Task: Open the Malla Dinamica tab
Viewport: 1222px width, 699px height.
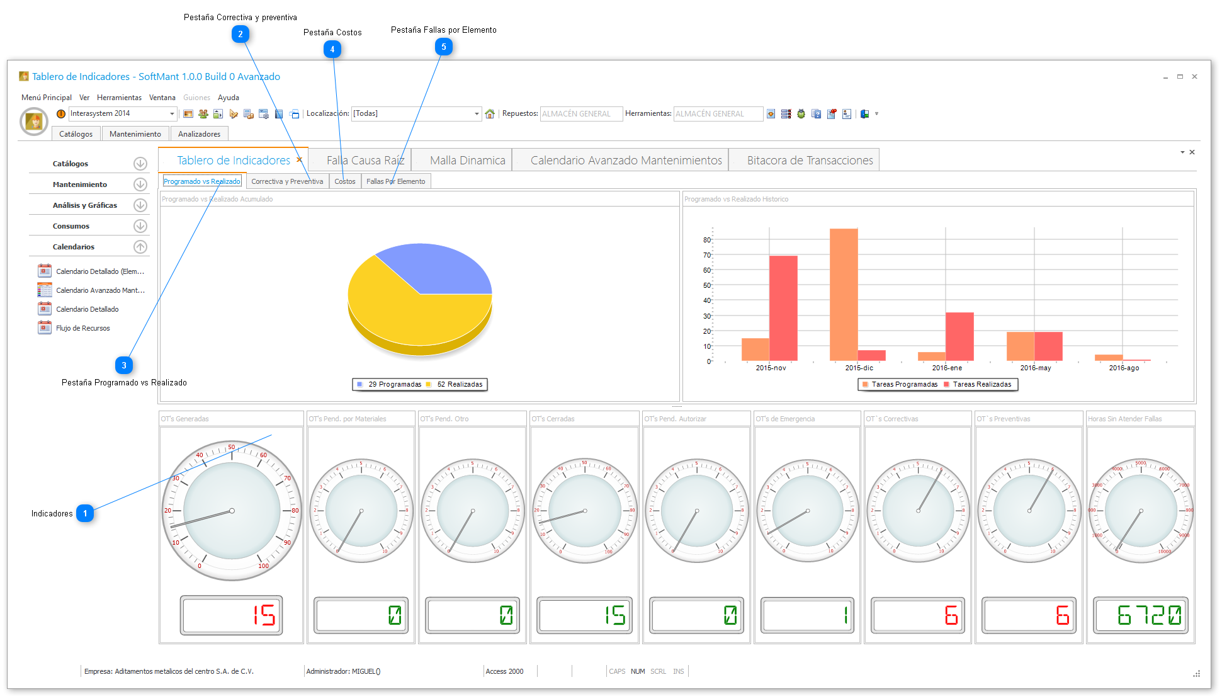Action: tap(467, 161)
